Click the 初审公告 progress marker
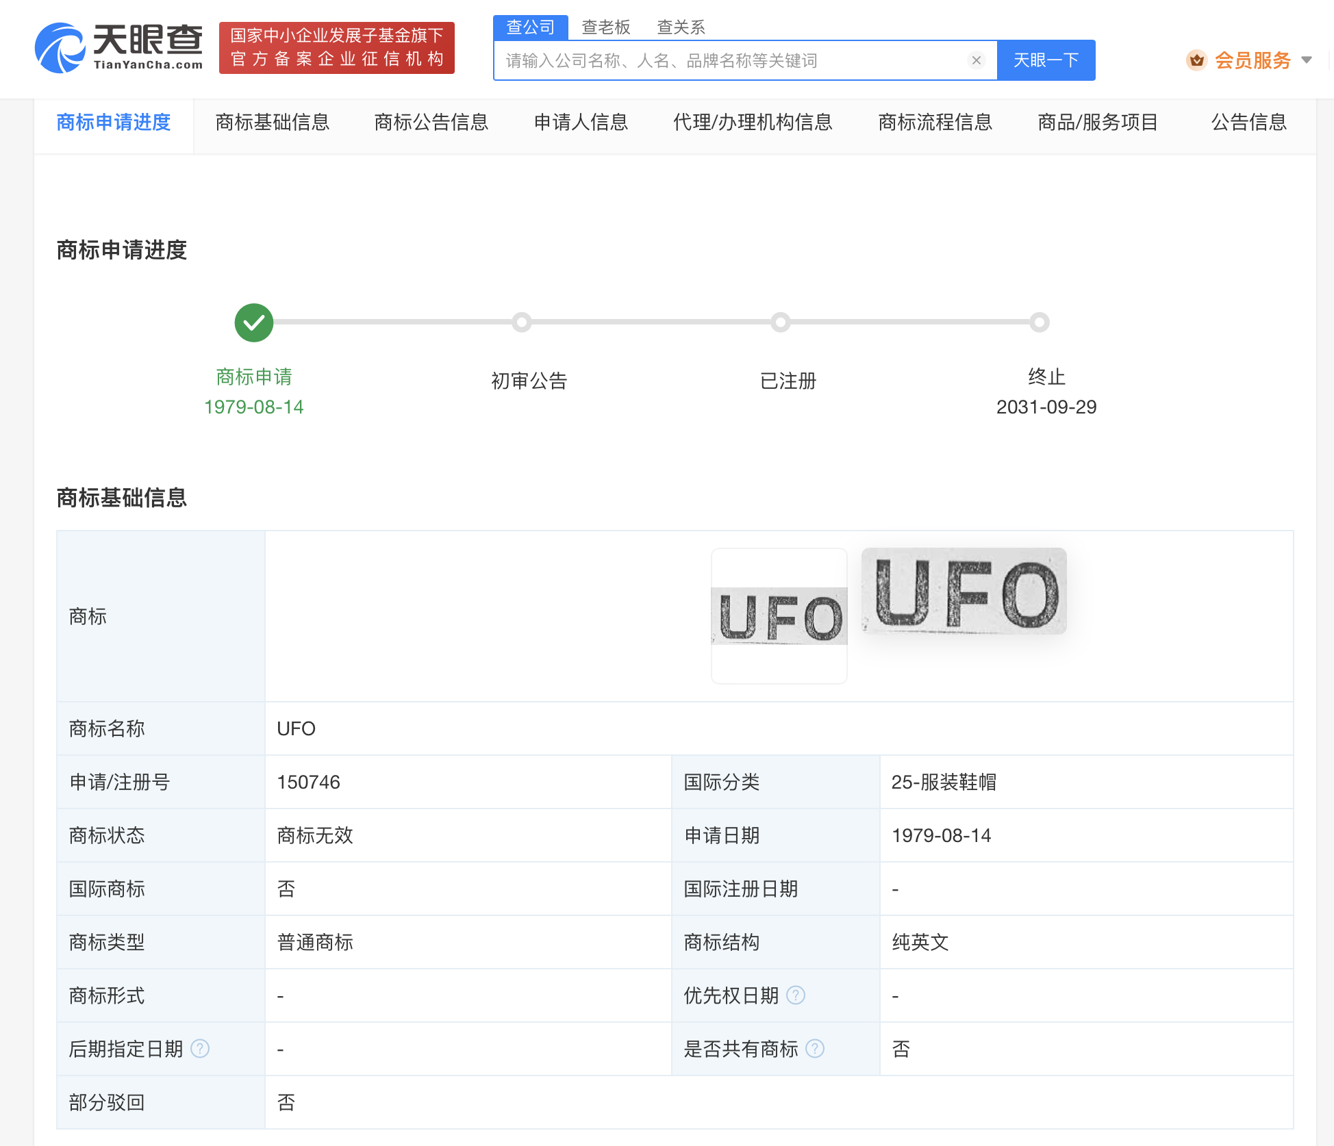The width and height of the screenshot is (1334, 1146). [x=522, y=322]
